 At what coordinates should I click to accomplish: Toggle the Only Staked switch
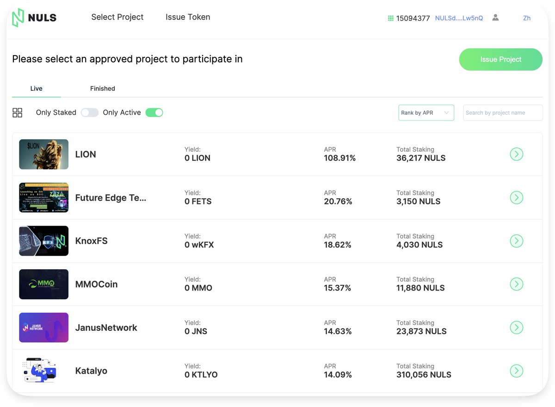(90, 112)
